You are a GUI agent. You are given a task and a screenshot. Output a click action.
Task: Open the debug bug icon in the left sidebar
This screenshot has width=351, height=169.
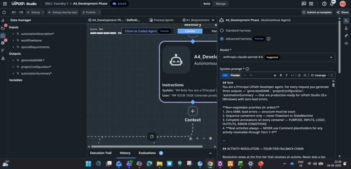tap(3, 43)
